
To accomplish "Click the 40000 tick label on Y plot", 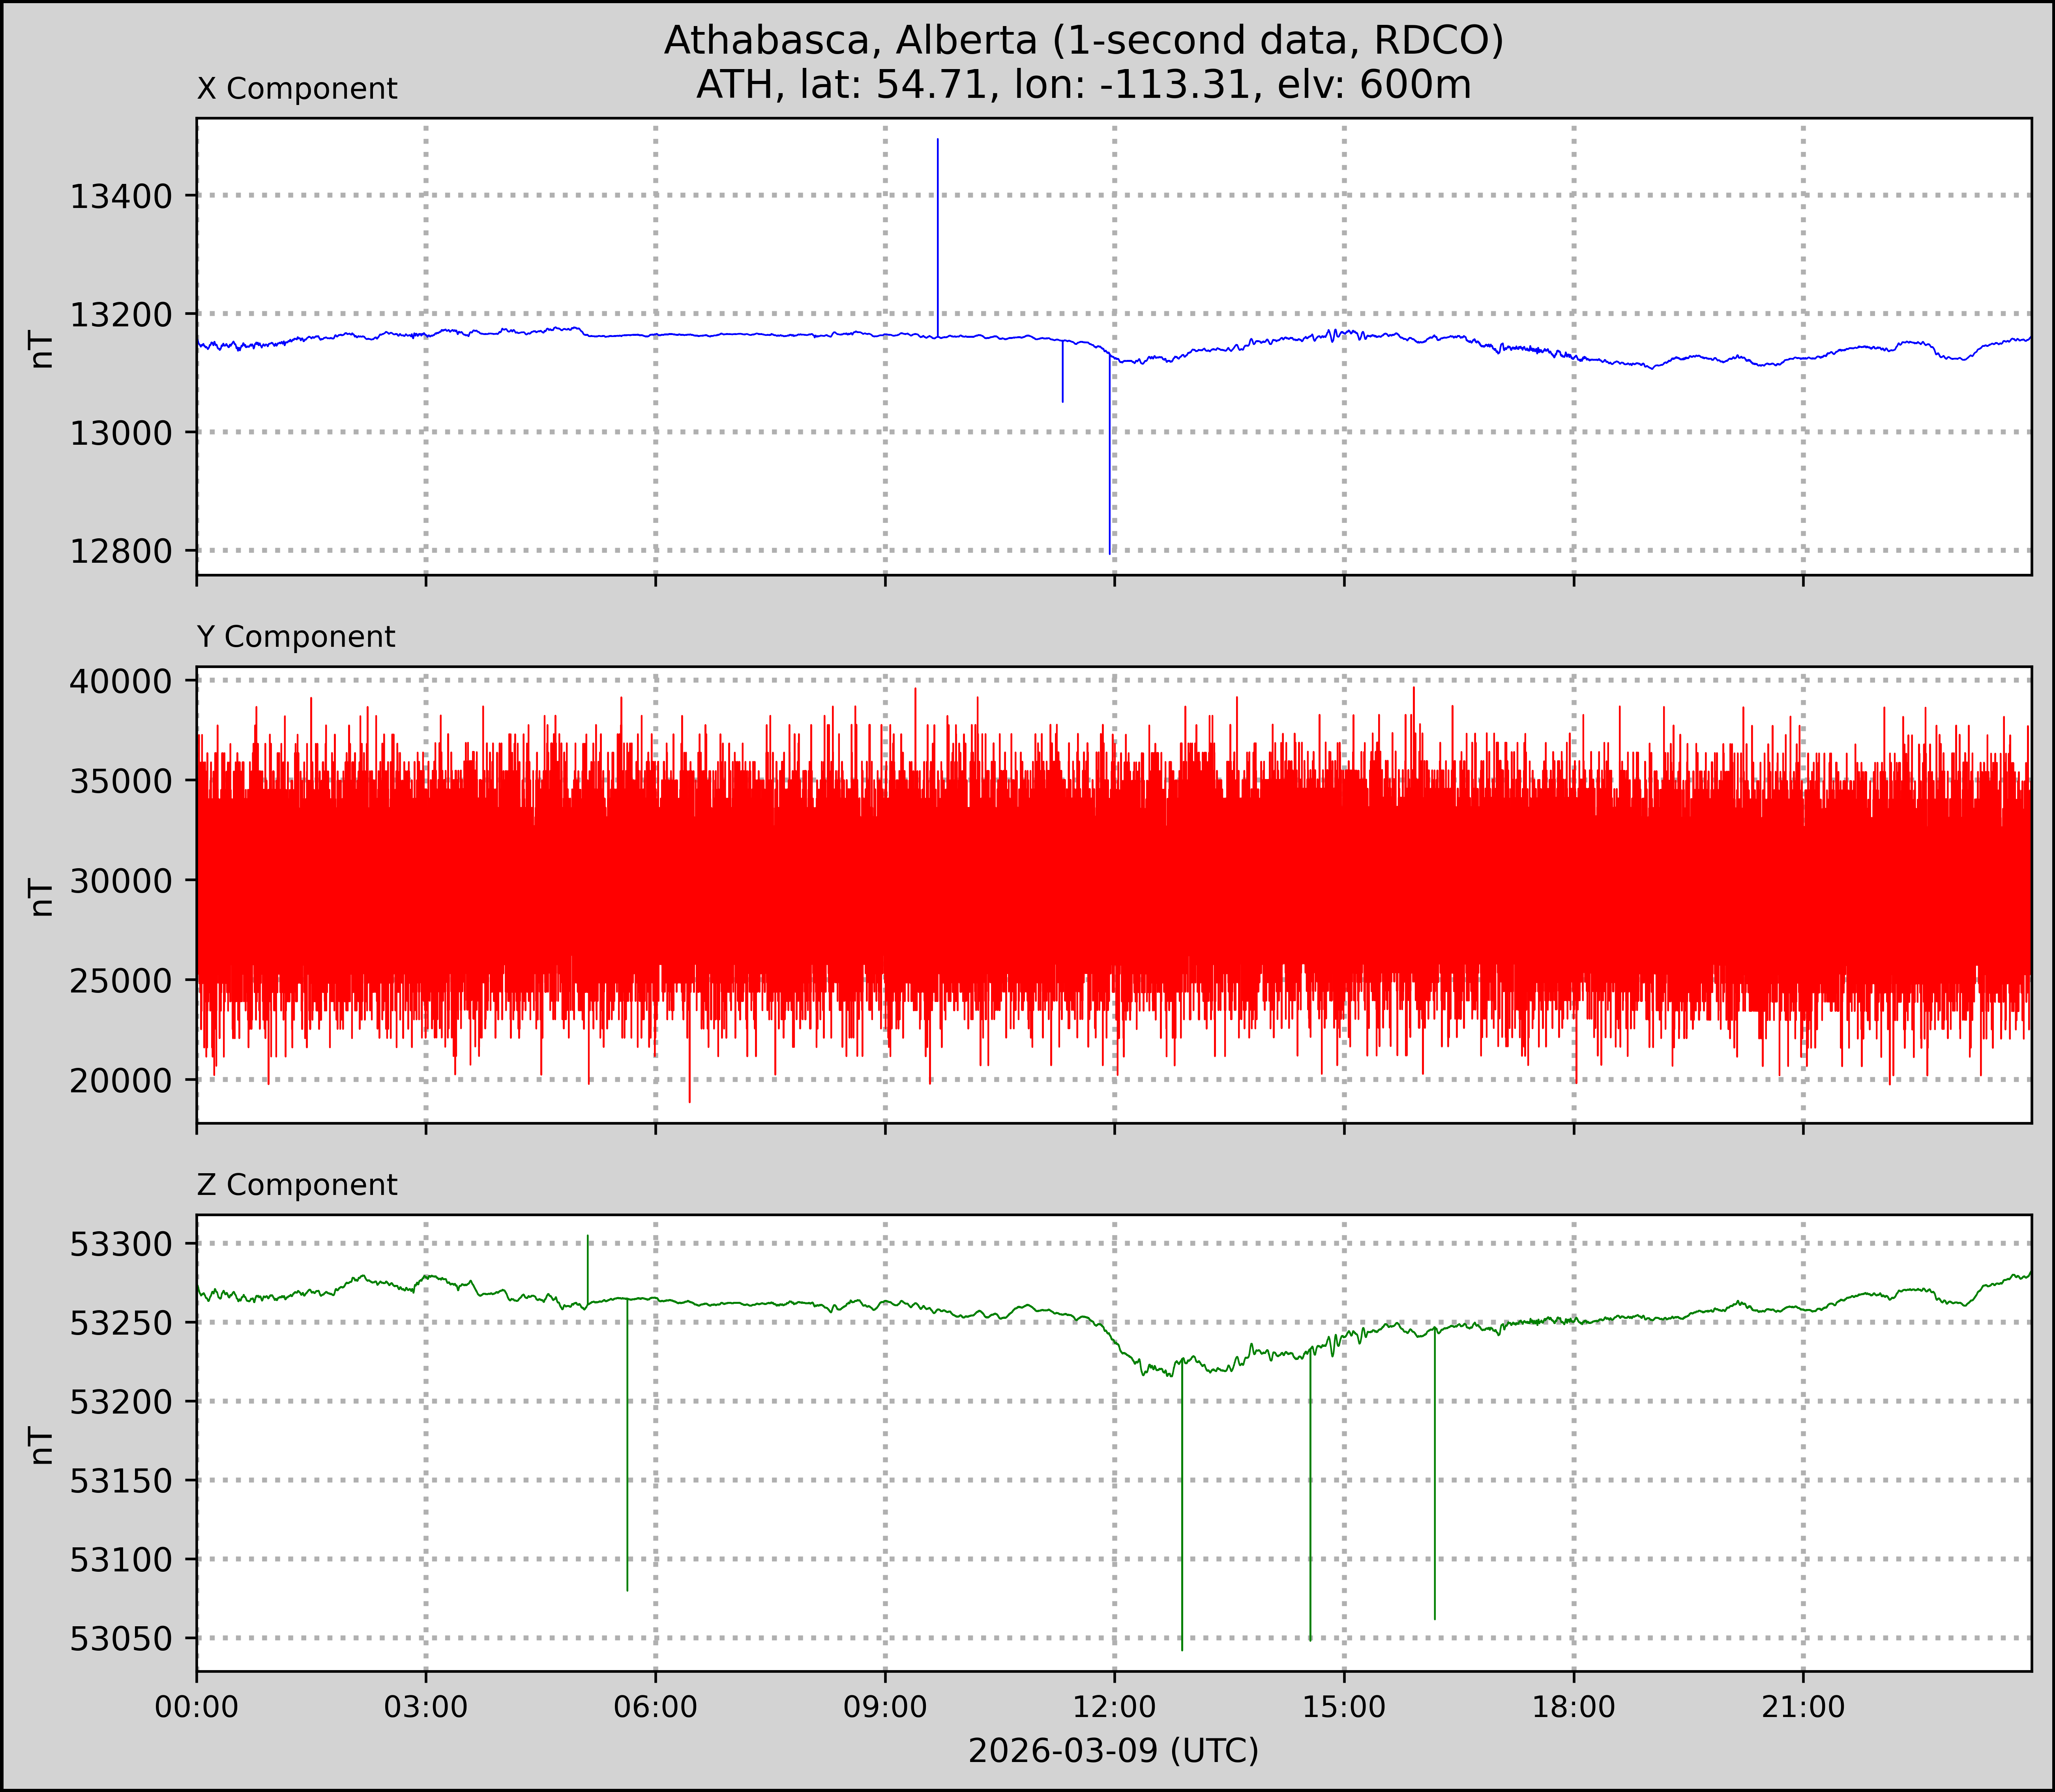I will click(122, 681).
